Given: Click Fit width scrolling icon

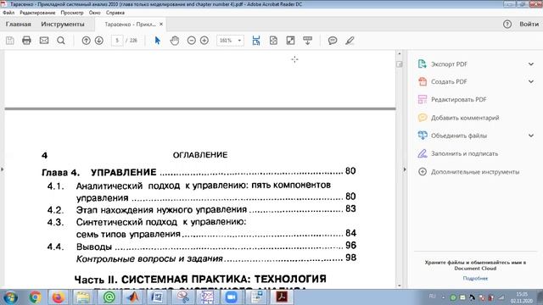Looking at the screenshot, I should click(x=256, y=41).
